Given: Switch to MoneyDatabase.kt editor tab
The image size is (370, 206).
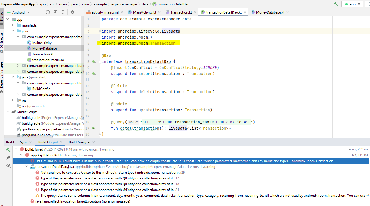Looking at the screenshot, I should [x=270, y=12].
